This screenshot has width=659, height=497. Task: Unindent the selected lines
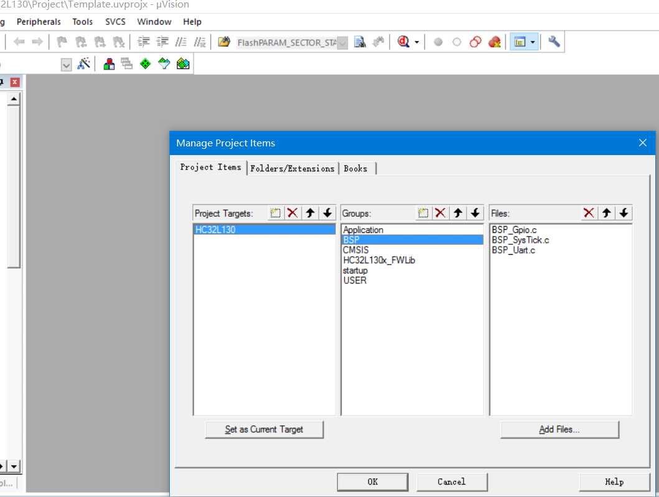click(x=162, y=42)
